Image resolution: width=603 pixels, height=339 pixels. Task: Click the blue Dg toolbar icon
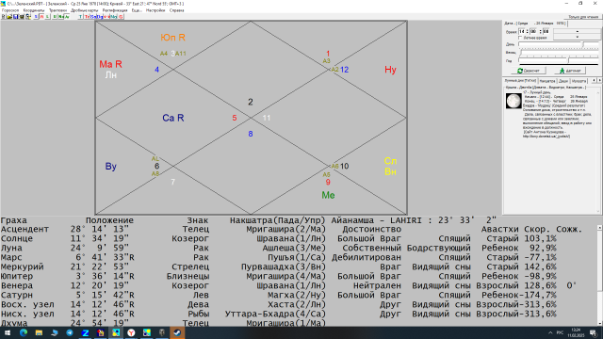100,17
